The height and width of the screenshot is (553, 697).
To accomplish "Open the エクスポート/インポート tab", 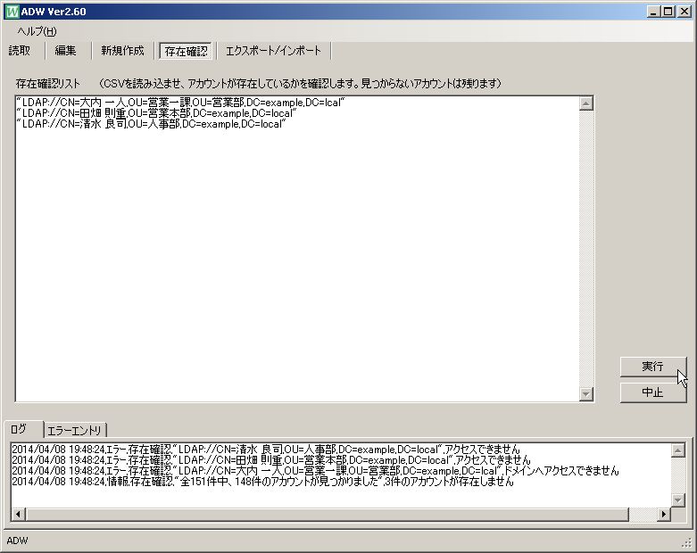I will tap(273, 51).
